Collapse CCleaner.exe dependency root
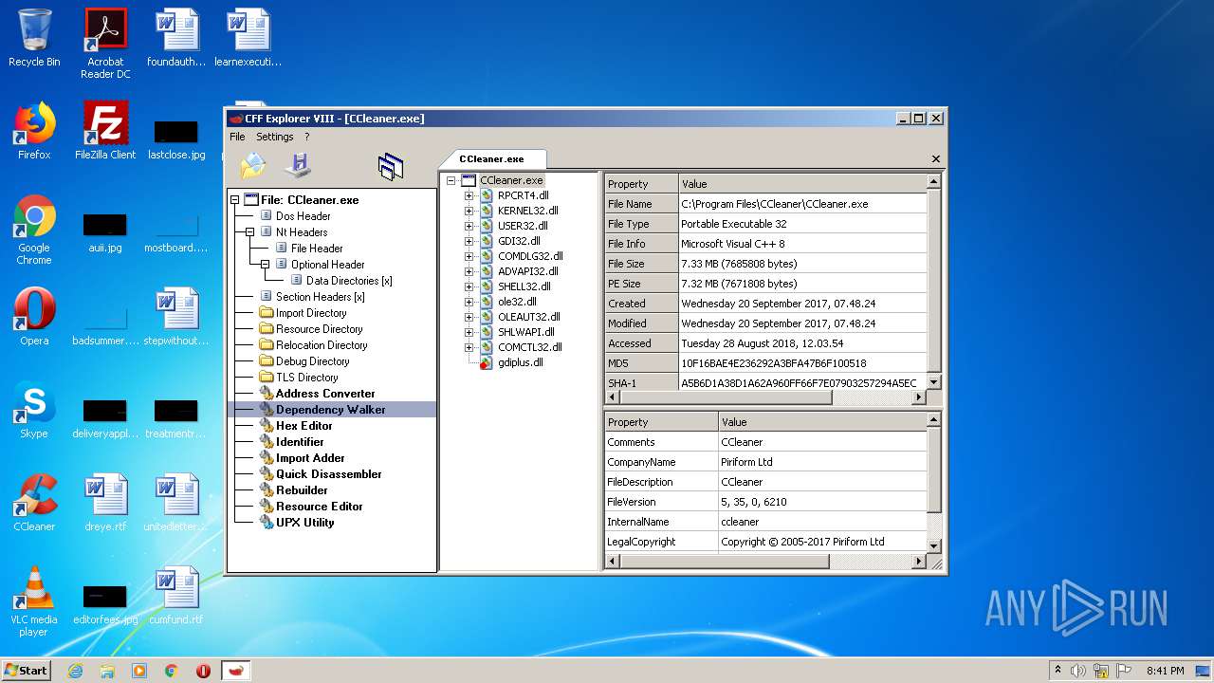 tap(451, 180)
